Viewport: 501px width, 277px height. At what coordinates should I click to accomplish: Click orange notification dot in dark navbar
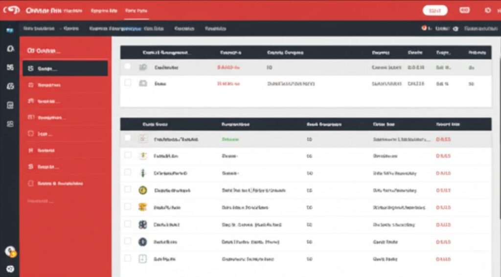pos(424,28)
